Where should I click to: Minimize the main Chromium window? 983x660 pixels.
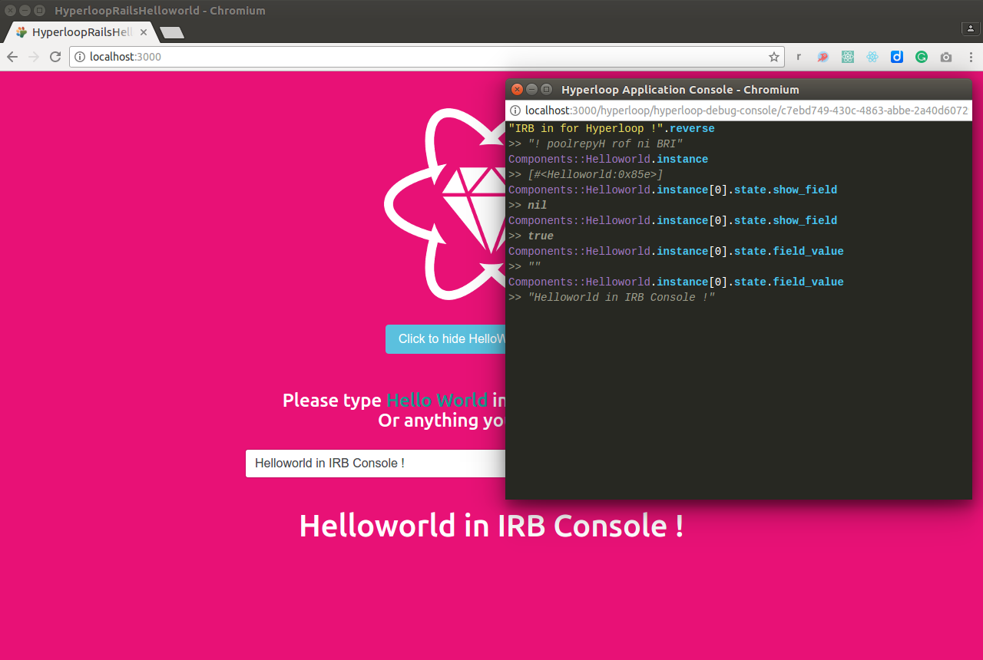pyautogui.click(x=25, y=11)
